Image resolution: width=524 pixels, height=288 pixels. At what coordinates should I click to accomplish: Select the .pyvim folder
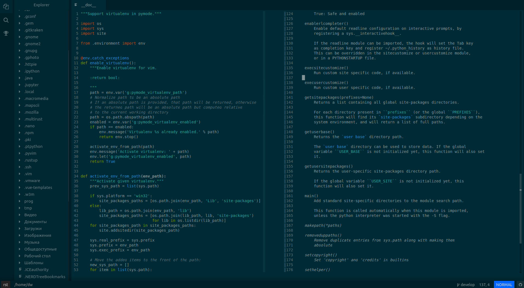click(x=30, y=153)
